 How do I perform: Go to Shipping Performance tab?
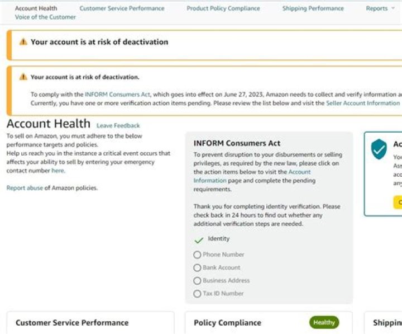click(x=313, y=8)
